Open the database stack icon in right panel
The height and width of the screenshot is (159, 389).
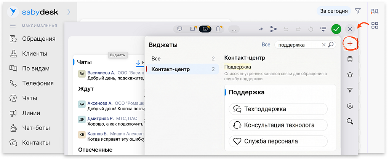350,59
